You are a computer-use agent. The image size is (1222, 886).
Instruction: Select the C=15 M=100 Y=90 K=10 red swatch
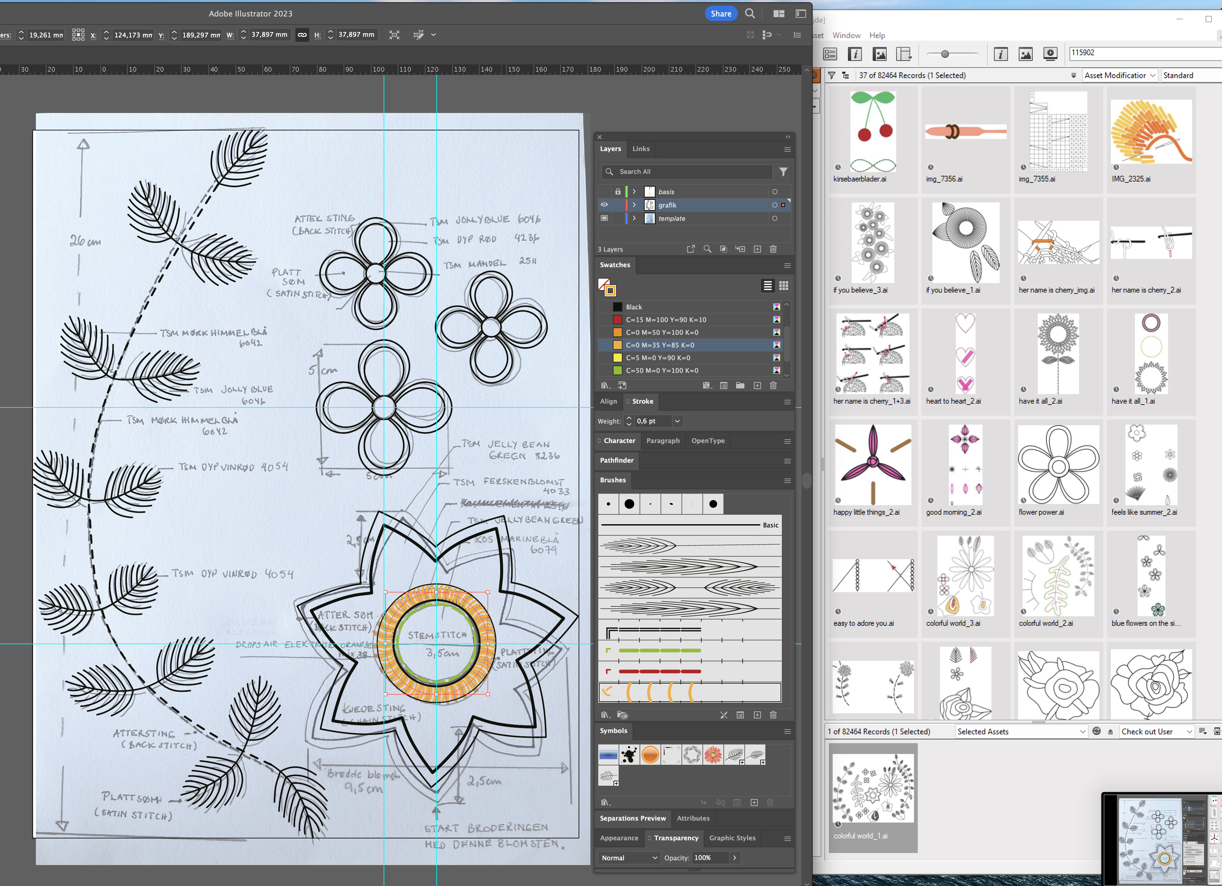690,320
